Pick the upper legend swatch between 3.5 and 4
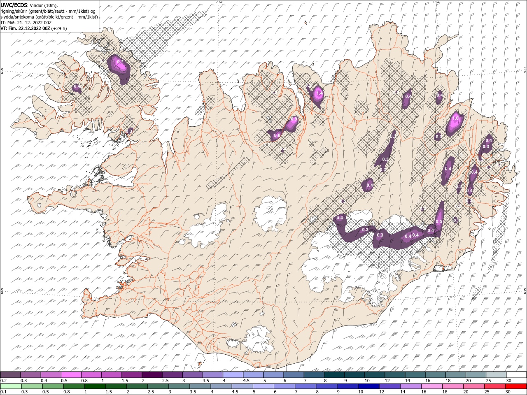The width and height of the screenshot is (527, 395). [212, 374]
